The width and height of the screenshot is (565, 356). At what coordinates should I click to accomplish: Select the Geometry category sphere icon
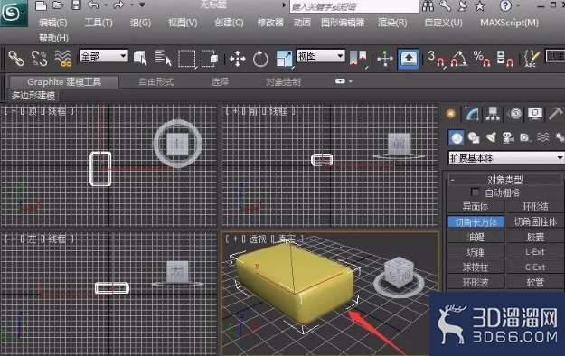tap(457, 137)
